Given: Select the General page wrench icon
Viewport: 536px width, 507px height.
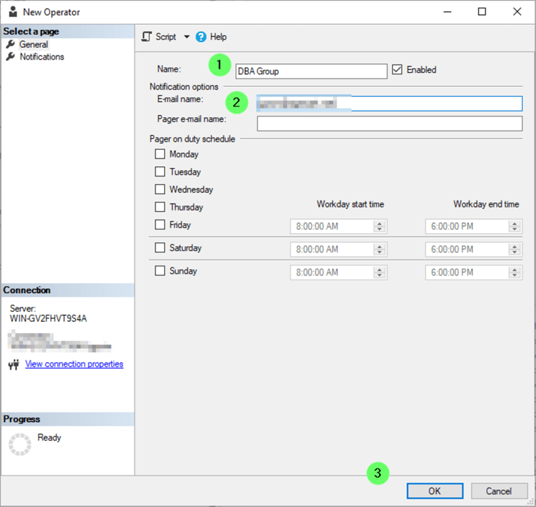Looking at the screenshot, I should [x=11, y=45].
